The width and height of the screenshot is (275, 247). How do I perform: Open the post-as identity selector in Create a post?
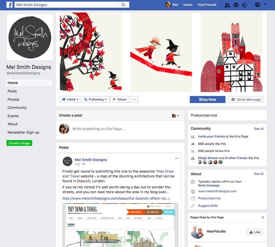point(175,116)
